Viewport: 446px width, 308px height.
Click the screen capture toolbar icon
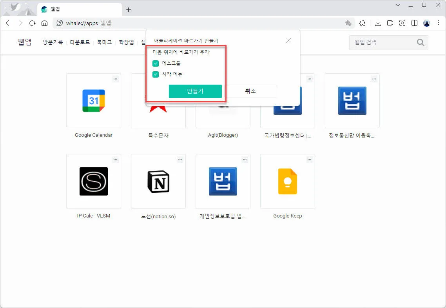(402, 23)
